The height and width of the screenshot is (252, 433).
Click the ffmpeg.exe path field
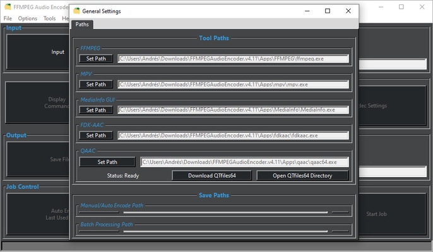tap(233, 59)
